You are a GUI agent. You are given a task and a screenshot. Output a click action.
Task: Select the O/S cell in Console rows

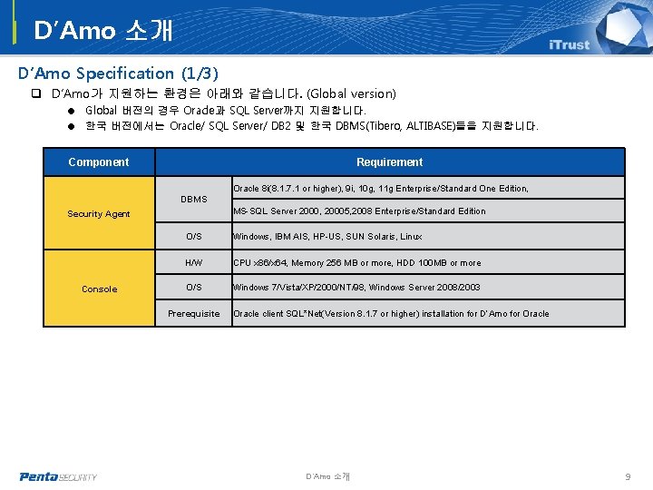[x=194, y=287]
